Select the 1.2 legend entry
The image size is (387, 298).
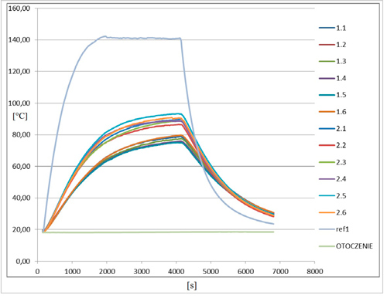coord(332,45)
